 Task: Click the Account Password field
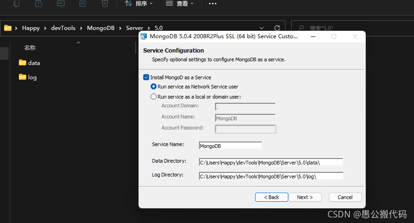coord(245,129)
